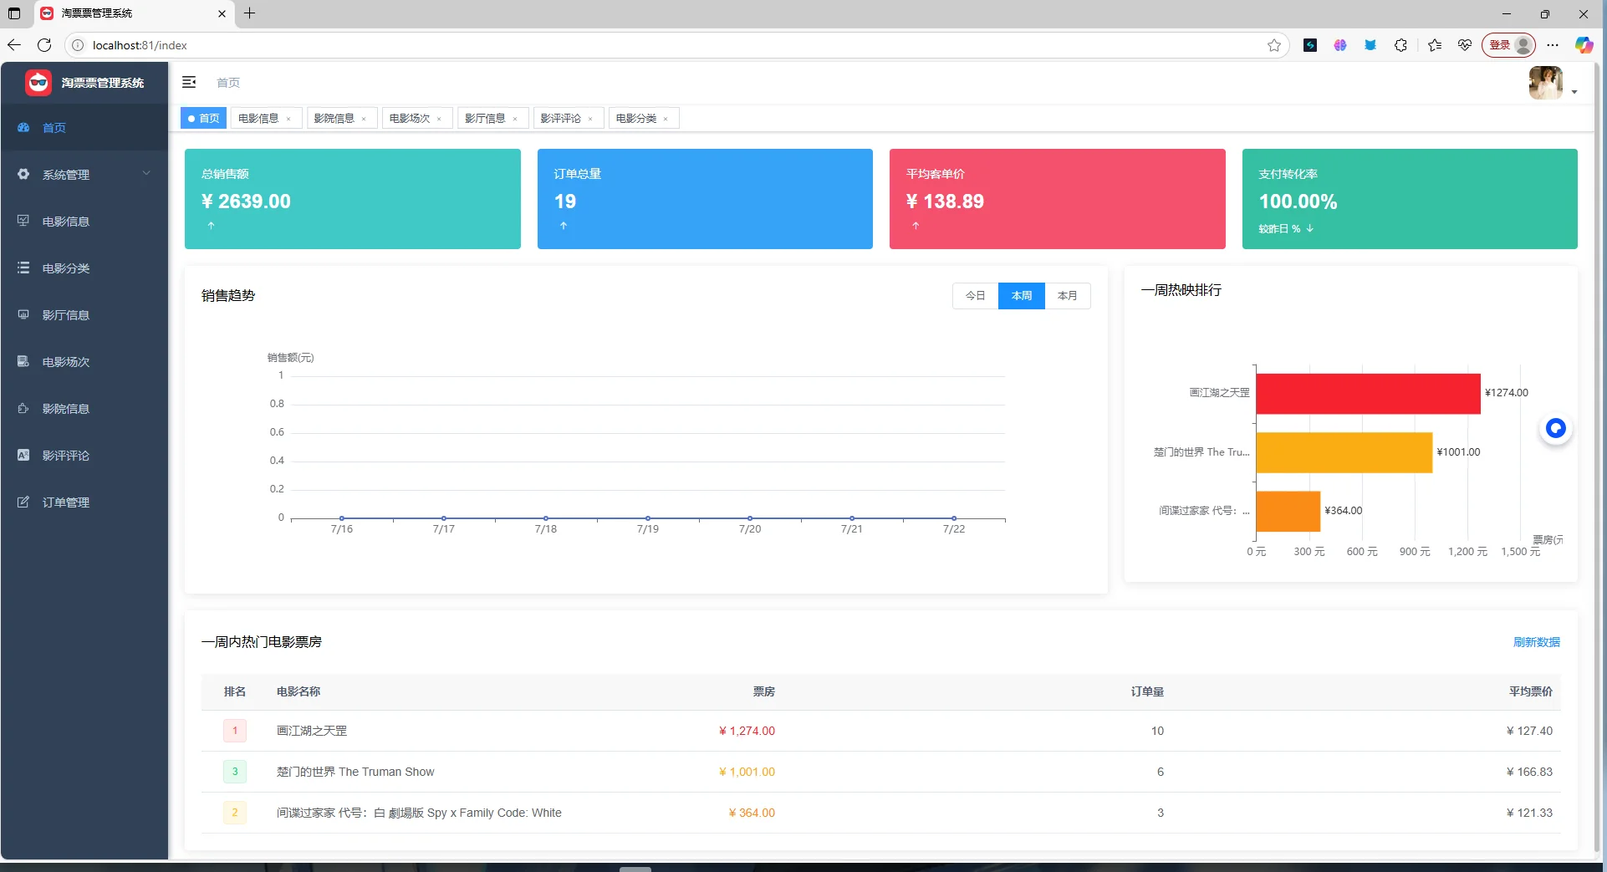
Task: Close the 影评评论 tab
Action: pyautogui.click(x=590, y=119)
